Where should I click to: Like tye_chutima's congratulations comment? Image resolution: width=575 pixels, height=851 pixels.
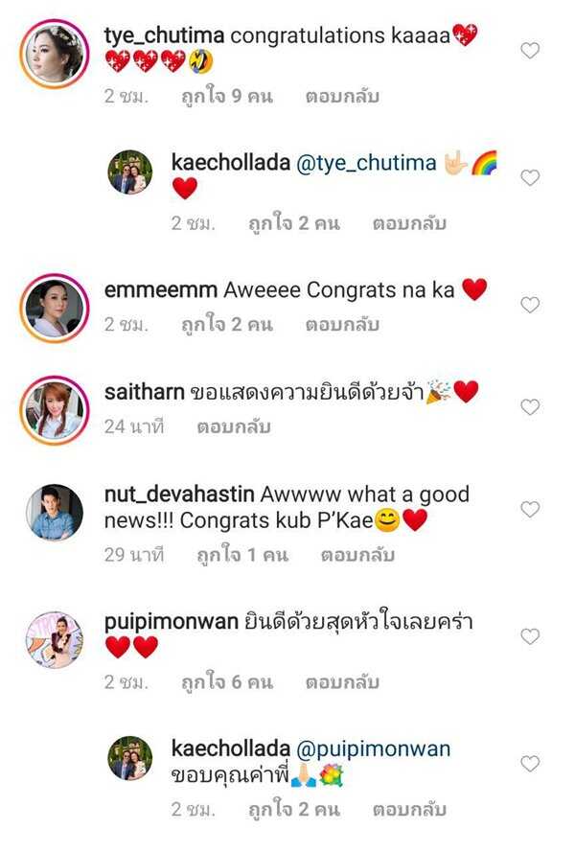coord(530,51)
